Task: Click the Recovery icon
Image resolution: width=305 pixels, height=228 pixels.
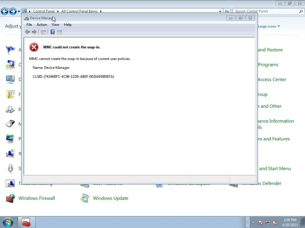Action: [10, 154]
